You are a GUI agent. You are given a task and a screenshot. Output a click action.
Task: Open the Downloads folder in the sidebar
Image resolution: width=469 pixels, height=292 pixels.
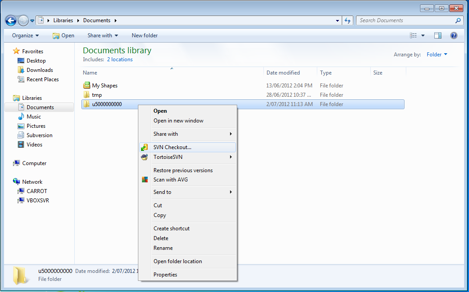click(39, 70)
